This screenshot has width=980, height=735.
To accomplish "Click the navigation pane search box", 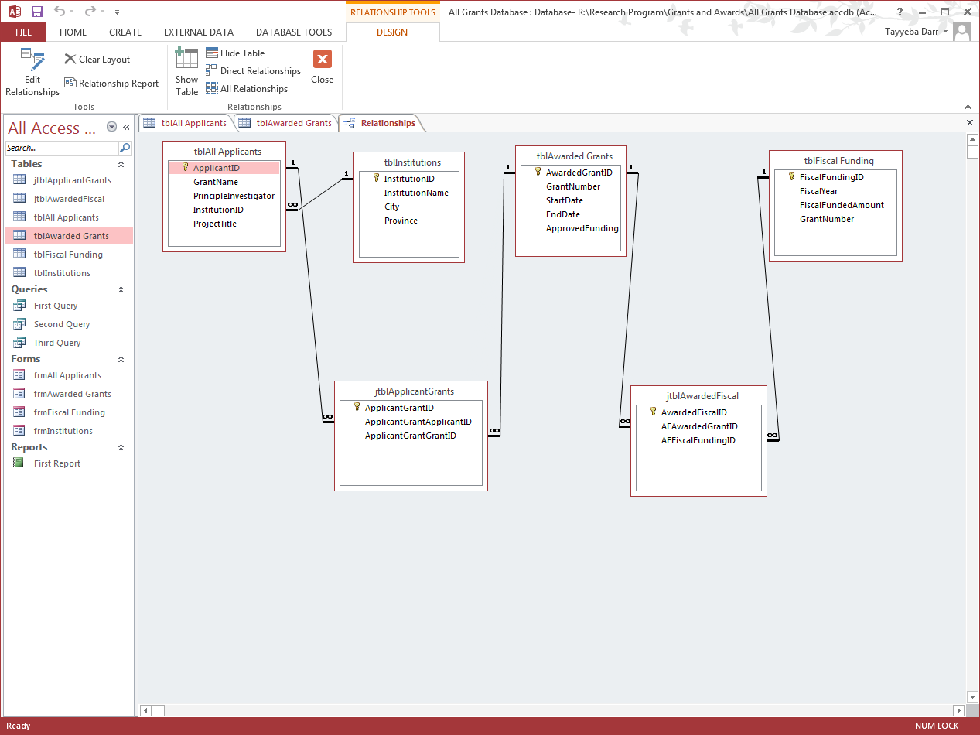I will click(x=62, y=148).
